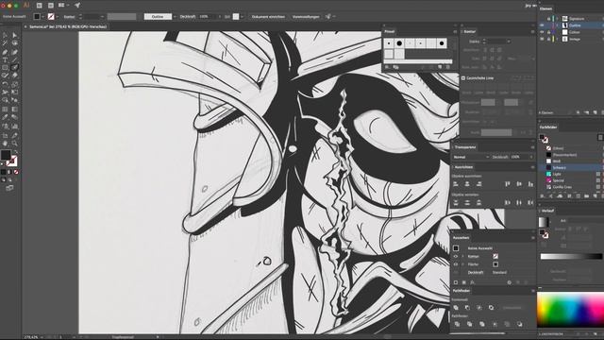Open the Stärke stroke weight dropdown

click(509, 42)
